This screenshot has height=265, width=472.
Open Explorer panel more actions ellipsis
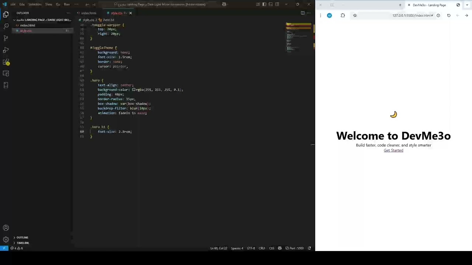click(x=67, y=13)
